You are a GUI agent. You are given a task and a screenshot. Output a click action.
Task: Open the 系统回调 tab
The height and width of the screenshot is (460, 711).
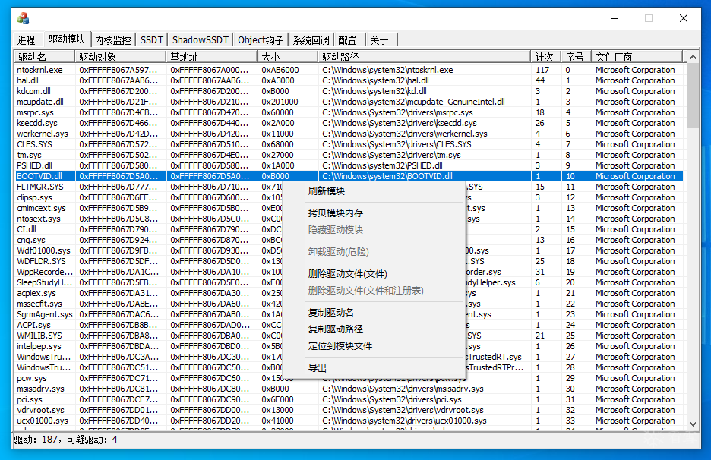pyautogui.click(x=311, y=40)
